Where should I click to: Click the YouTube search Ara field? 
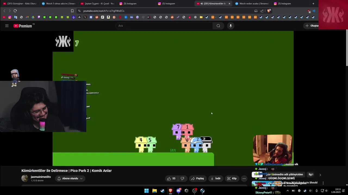164,26
